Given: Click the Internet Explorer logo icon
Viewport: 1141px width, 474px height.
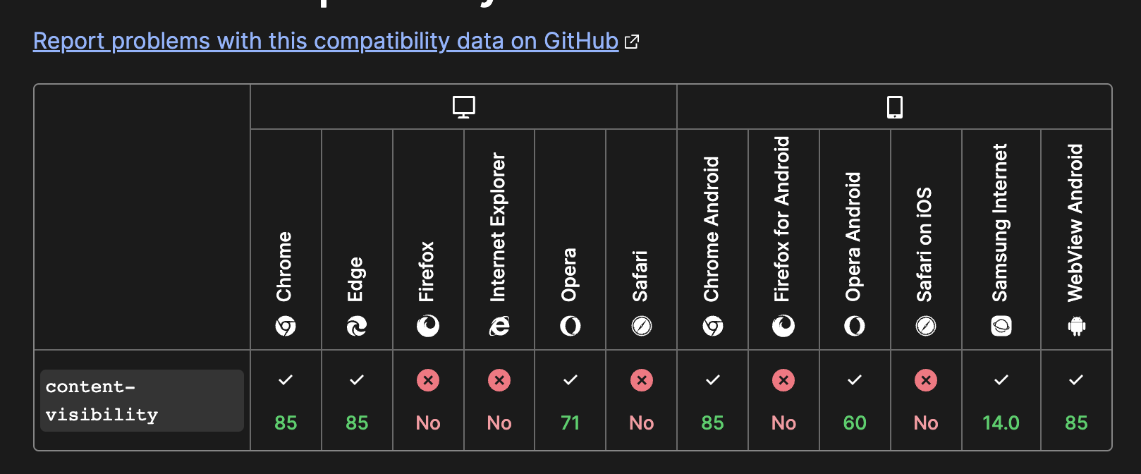Looking at the screenshot, I should tap(499, 326).
